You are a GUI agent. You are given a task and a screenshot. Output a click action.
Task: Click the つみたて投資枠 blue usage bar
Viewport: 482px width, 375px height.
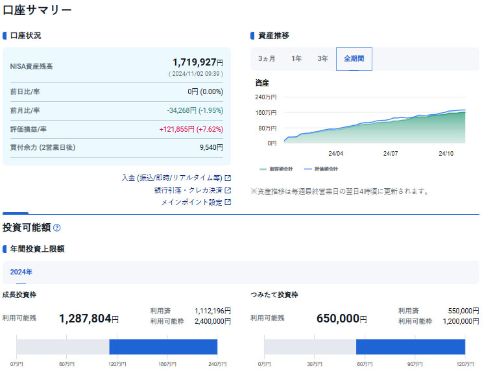click(410, 346)
